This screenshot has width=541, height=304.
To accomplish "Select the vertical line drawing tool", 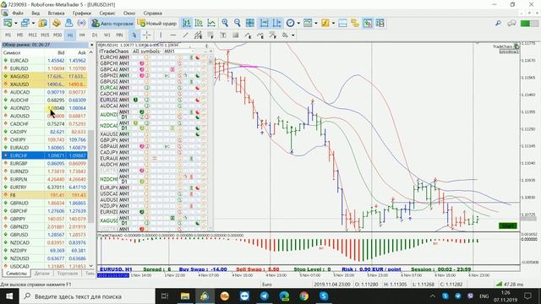I will (x=161, y=35).
